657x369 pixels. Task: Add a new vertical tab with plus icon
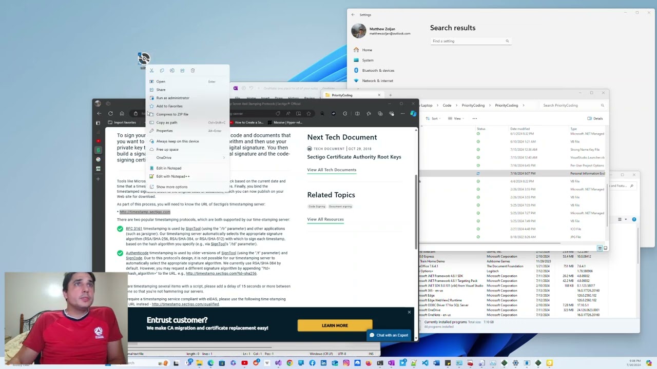point(98,178)
